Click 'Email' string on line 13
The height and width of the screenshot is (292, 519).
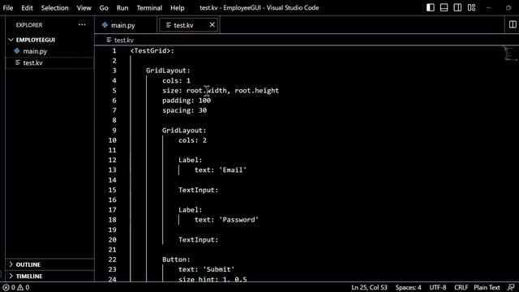(233, 170)
